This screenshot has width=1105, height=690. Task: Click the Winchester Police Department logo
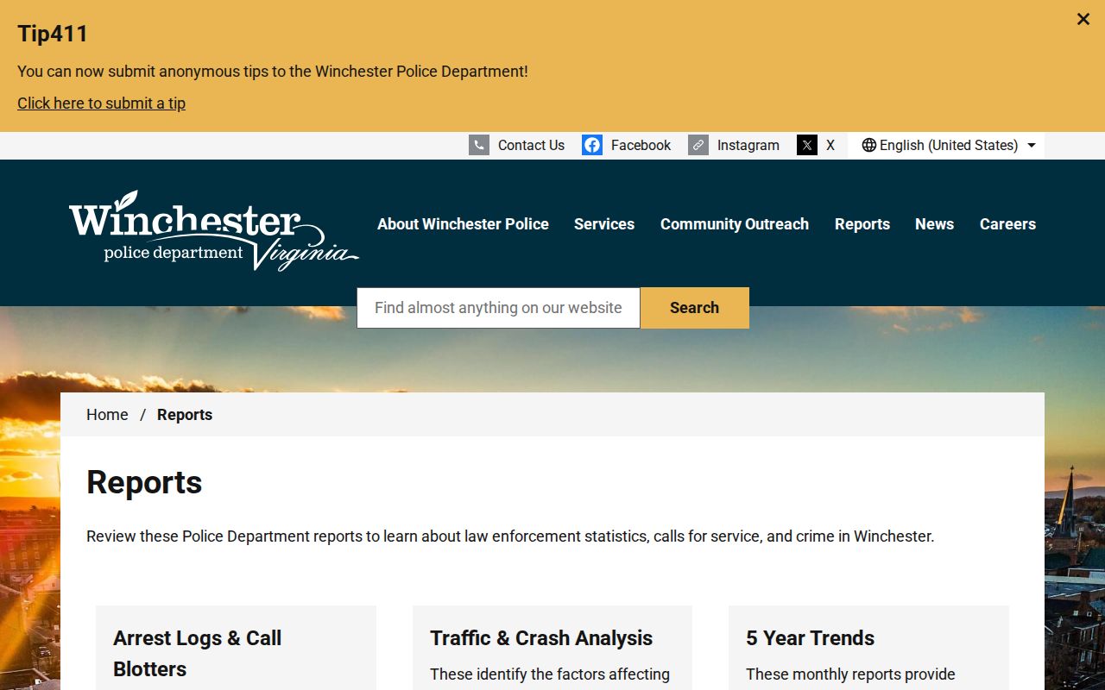[x=214, y=230]
